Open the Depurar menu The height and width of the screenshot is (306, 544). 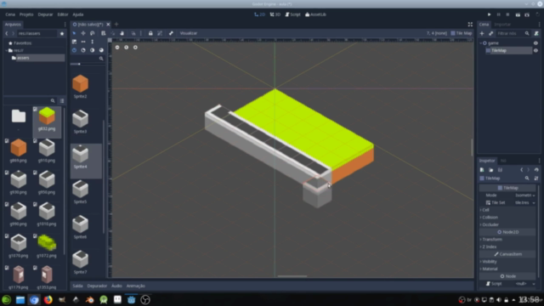(45, 14)
